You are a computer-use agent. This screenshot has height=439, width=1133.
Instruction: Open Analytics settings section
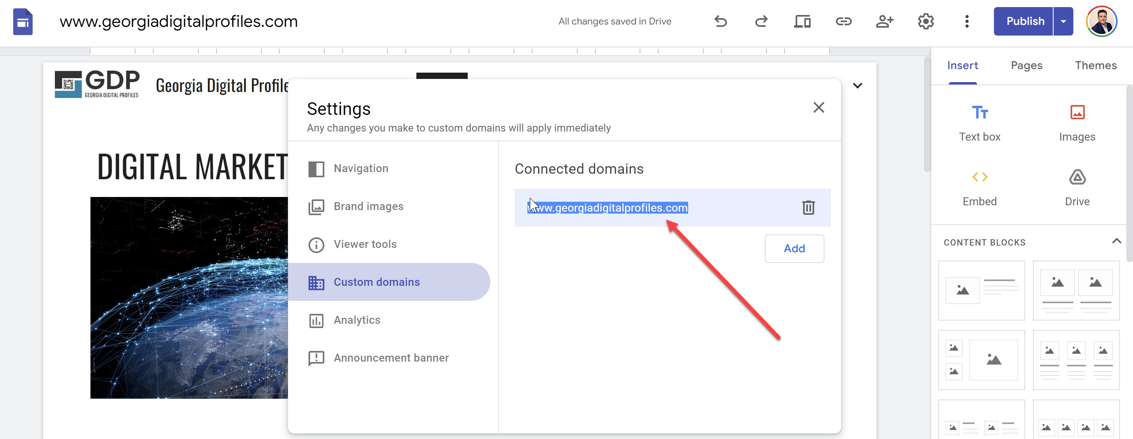pyautogui.click(x=356, y=320)
